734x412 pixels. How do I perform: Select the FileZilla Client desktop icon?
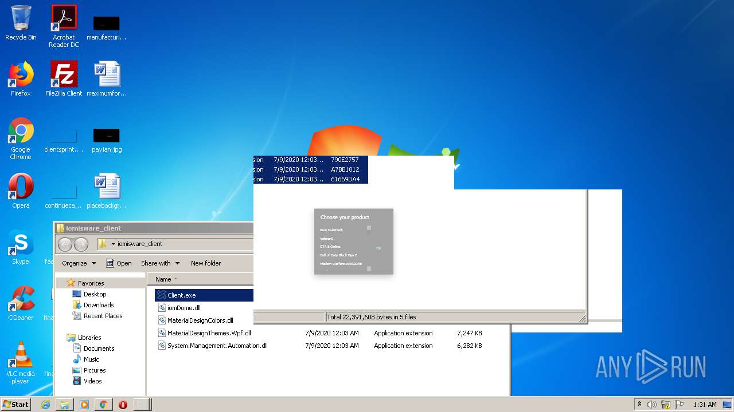click(x=64, y=79)
